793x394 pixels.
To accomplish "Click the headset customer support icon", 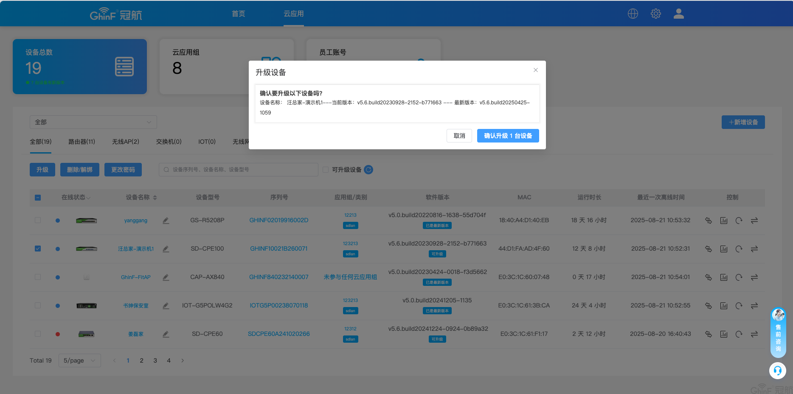I will [777, 371].
